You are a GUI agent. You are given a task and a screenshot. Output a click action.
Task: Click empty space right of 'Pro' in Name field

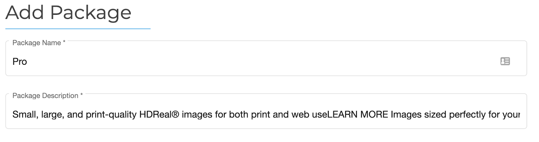[x=263, y=61]
